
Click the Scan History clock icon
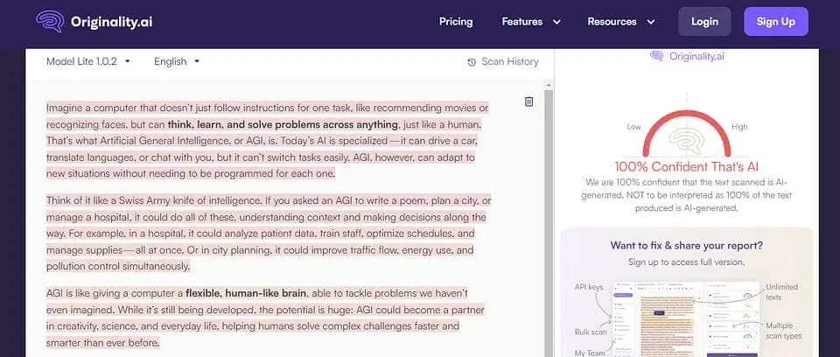472,62
